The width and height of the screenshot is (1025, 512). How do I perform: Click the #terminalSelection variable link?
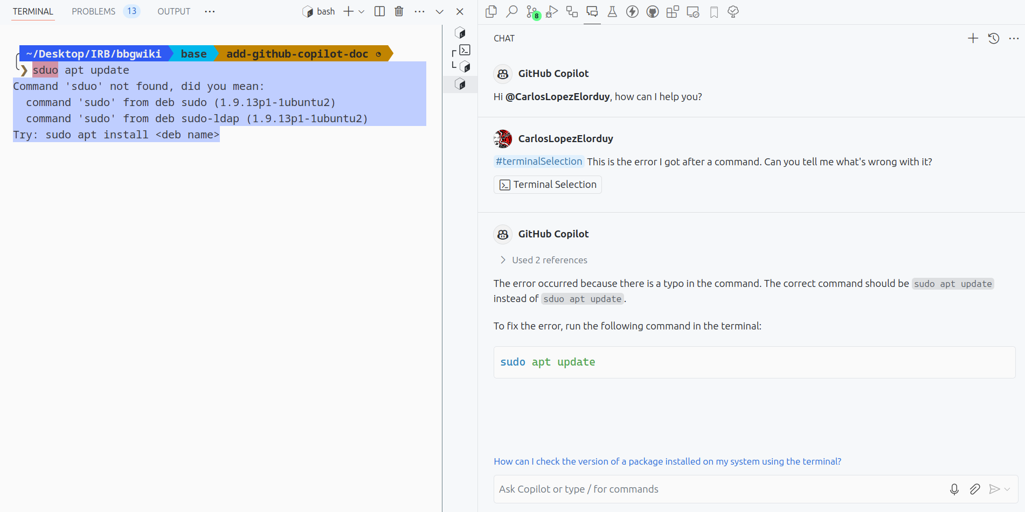tap(539, 162)
